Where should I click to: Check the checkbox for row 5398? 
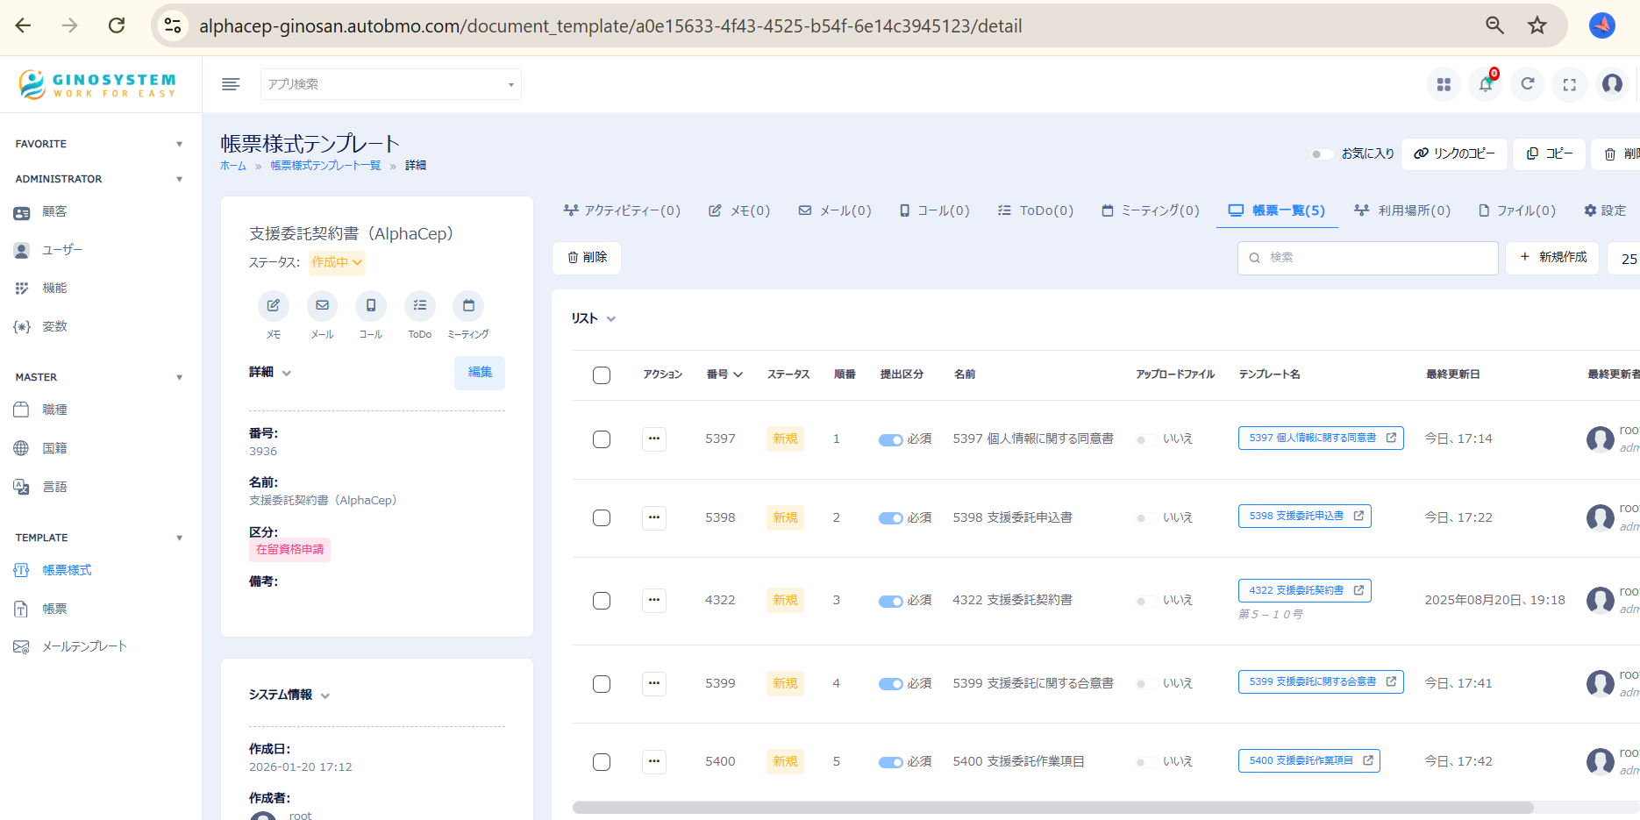point(602,517)
